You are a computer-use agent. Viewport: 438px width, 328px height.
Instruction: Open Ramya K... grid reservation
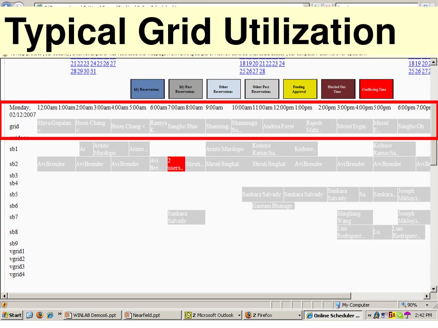[158, 126]
